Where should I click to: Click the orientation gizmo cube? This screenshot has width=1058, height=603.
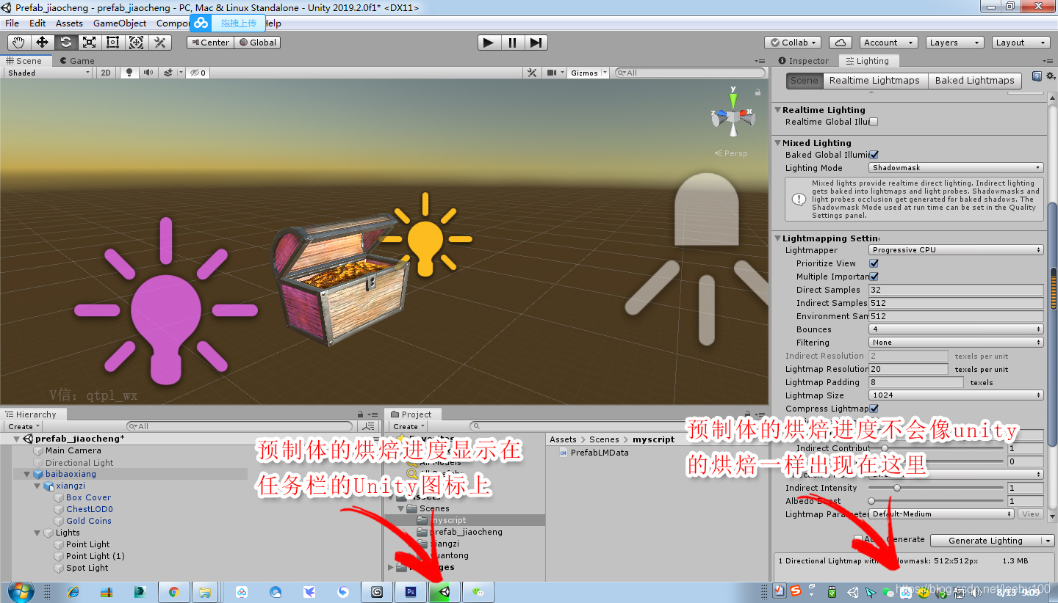(x=733, y=116)
